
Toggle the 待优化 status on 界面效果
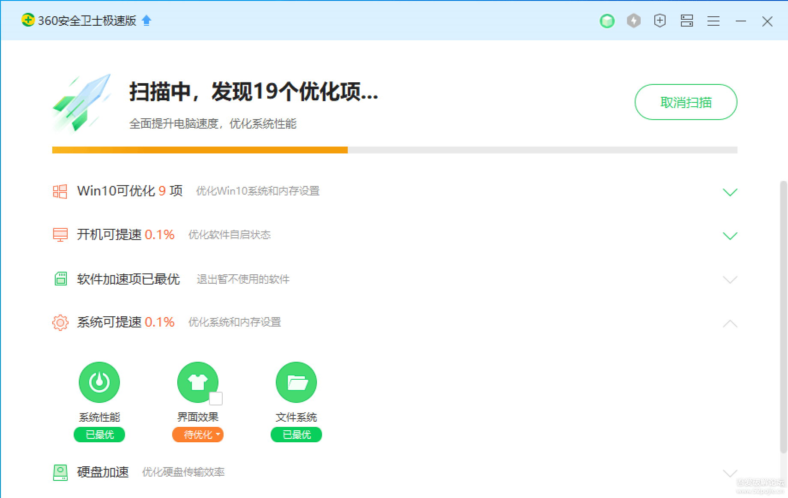[197, 435]
